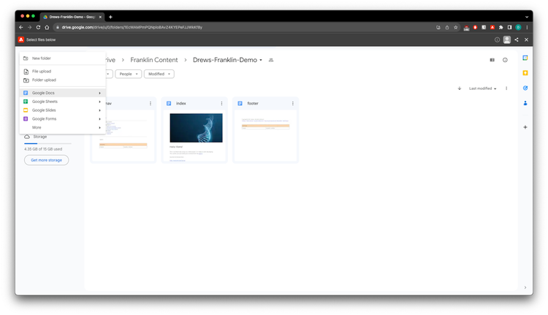Viewport: 548px width, 315px height.
Task: Expand Google Slides submenu arrow
Action: pos(99,110)
